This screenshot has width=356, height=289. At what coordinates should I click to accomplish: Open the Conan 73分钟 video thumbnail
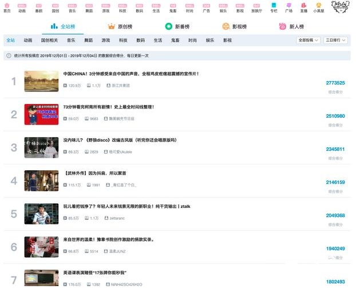[x=41, y=114]
